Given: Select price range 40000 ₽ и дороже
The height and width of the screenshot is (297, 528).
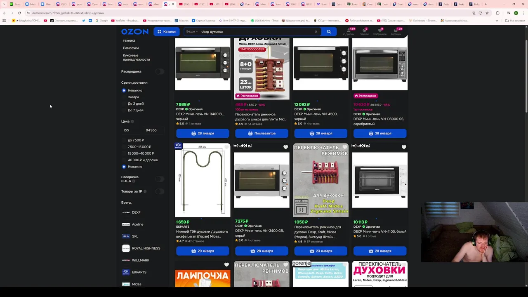Looking at the screenshot, I should point(140,160).
